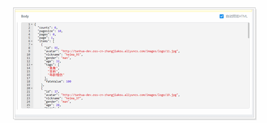Click line number 2 in the gutter
This screenshot has width=267, height=123.
[29, 27]
